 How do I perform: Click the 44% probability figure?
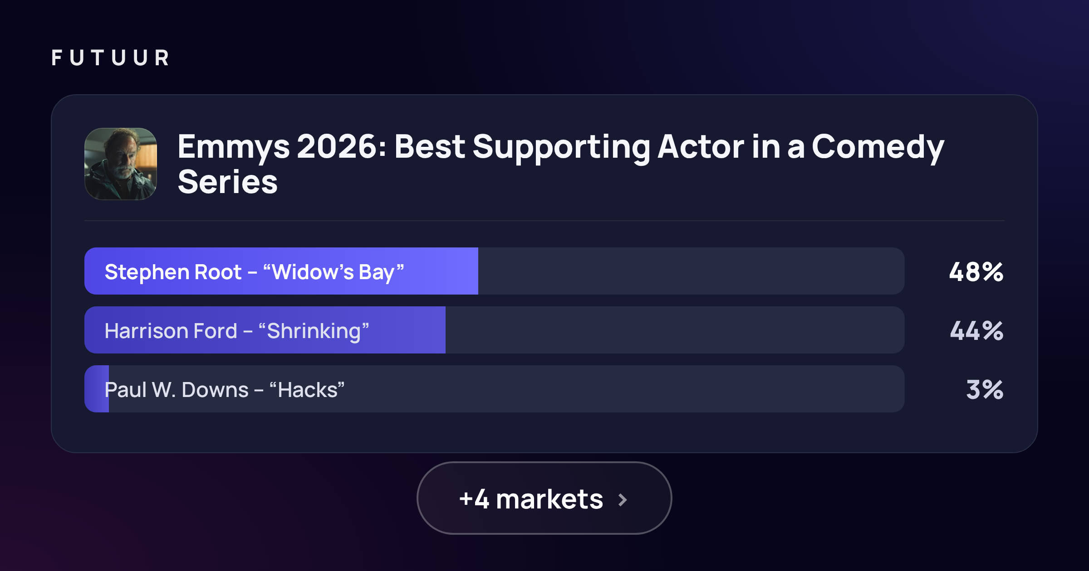pos(976,331)
